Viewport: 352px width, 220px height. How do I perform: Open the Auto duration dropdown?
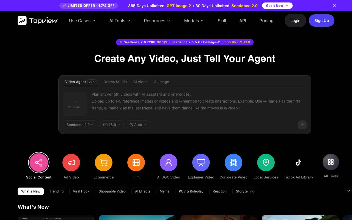138,125
